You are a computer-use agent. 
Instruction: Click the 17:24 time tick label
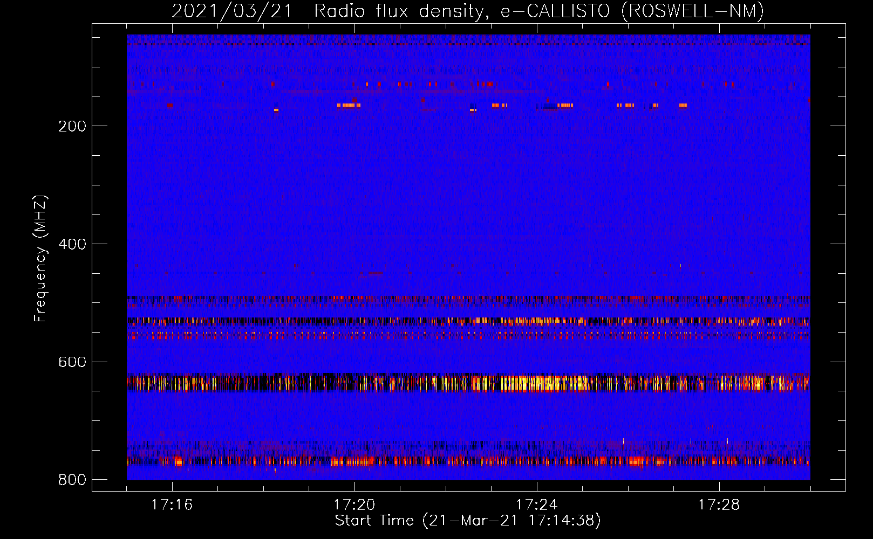(537, 505)
